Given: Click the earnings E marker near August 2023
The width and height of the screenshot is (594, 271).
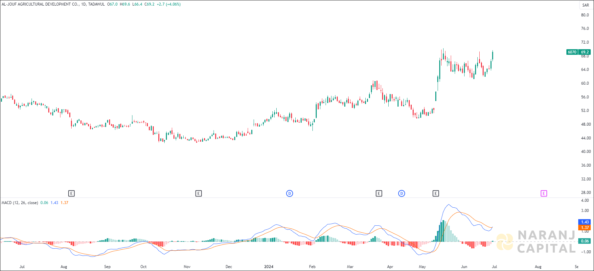Looking at the screenshot, I should pyautogui.click(x=71, y=194).
